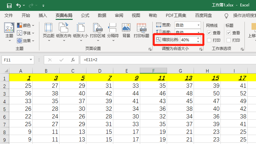
Task: Open the 打印标题 print titles tool
Action: click(x=141, y=30)
